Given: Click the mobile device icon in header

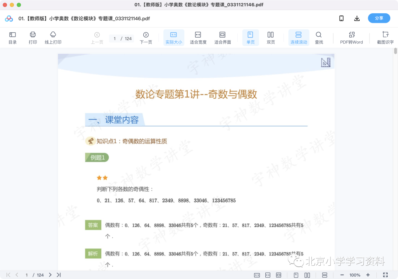Looking at the screenshot, I should [341, 18].
